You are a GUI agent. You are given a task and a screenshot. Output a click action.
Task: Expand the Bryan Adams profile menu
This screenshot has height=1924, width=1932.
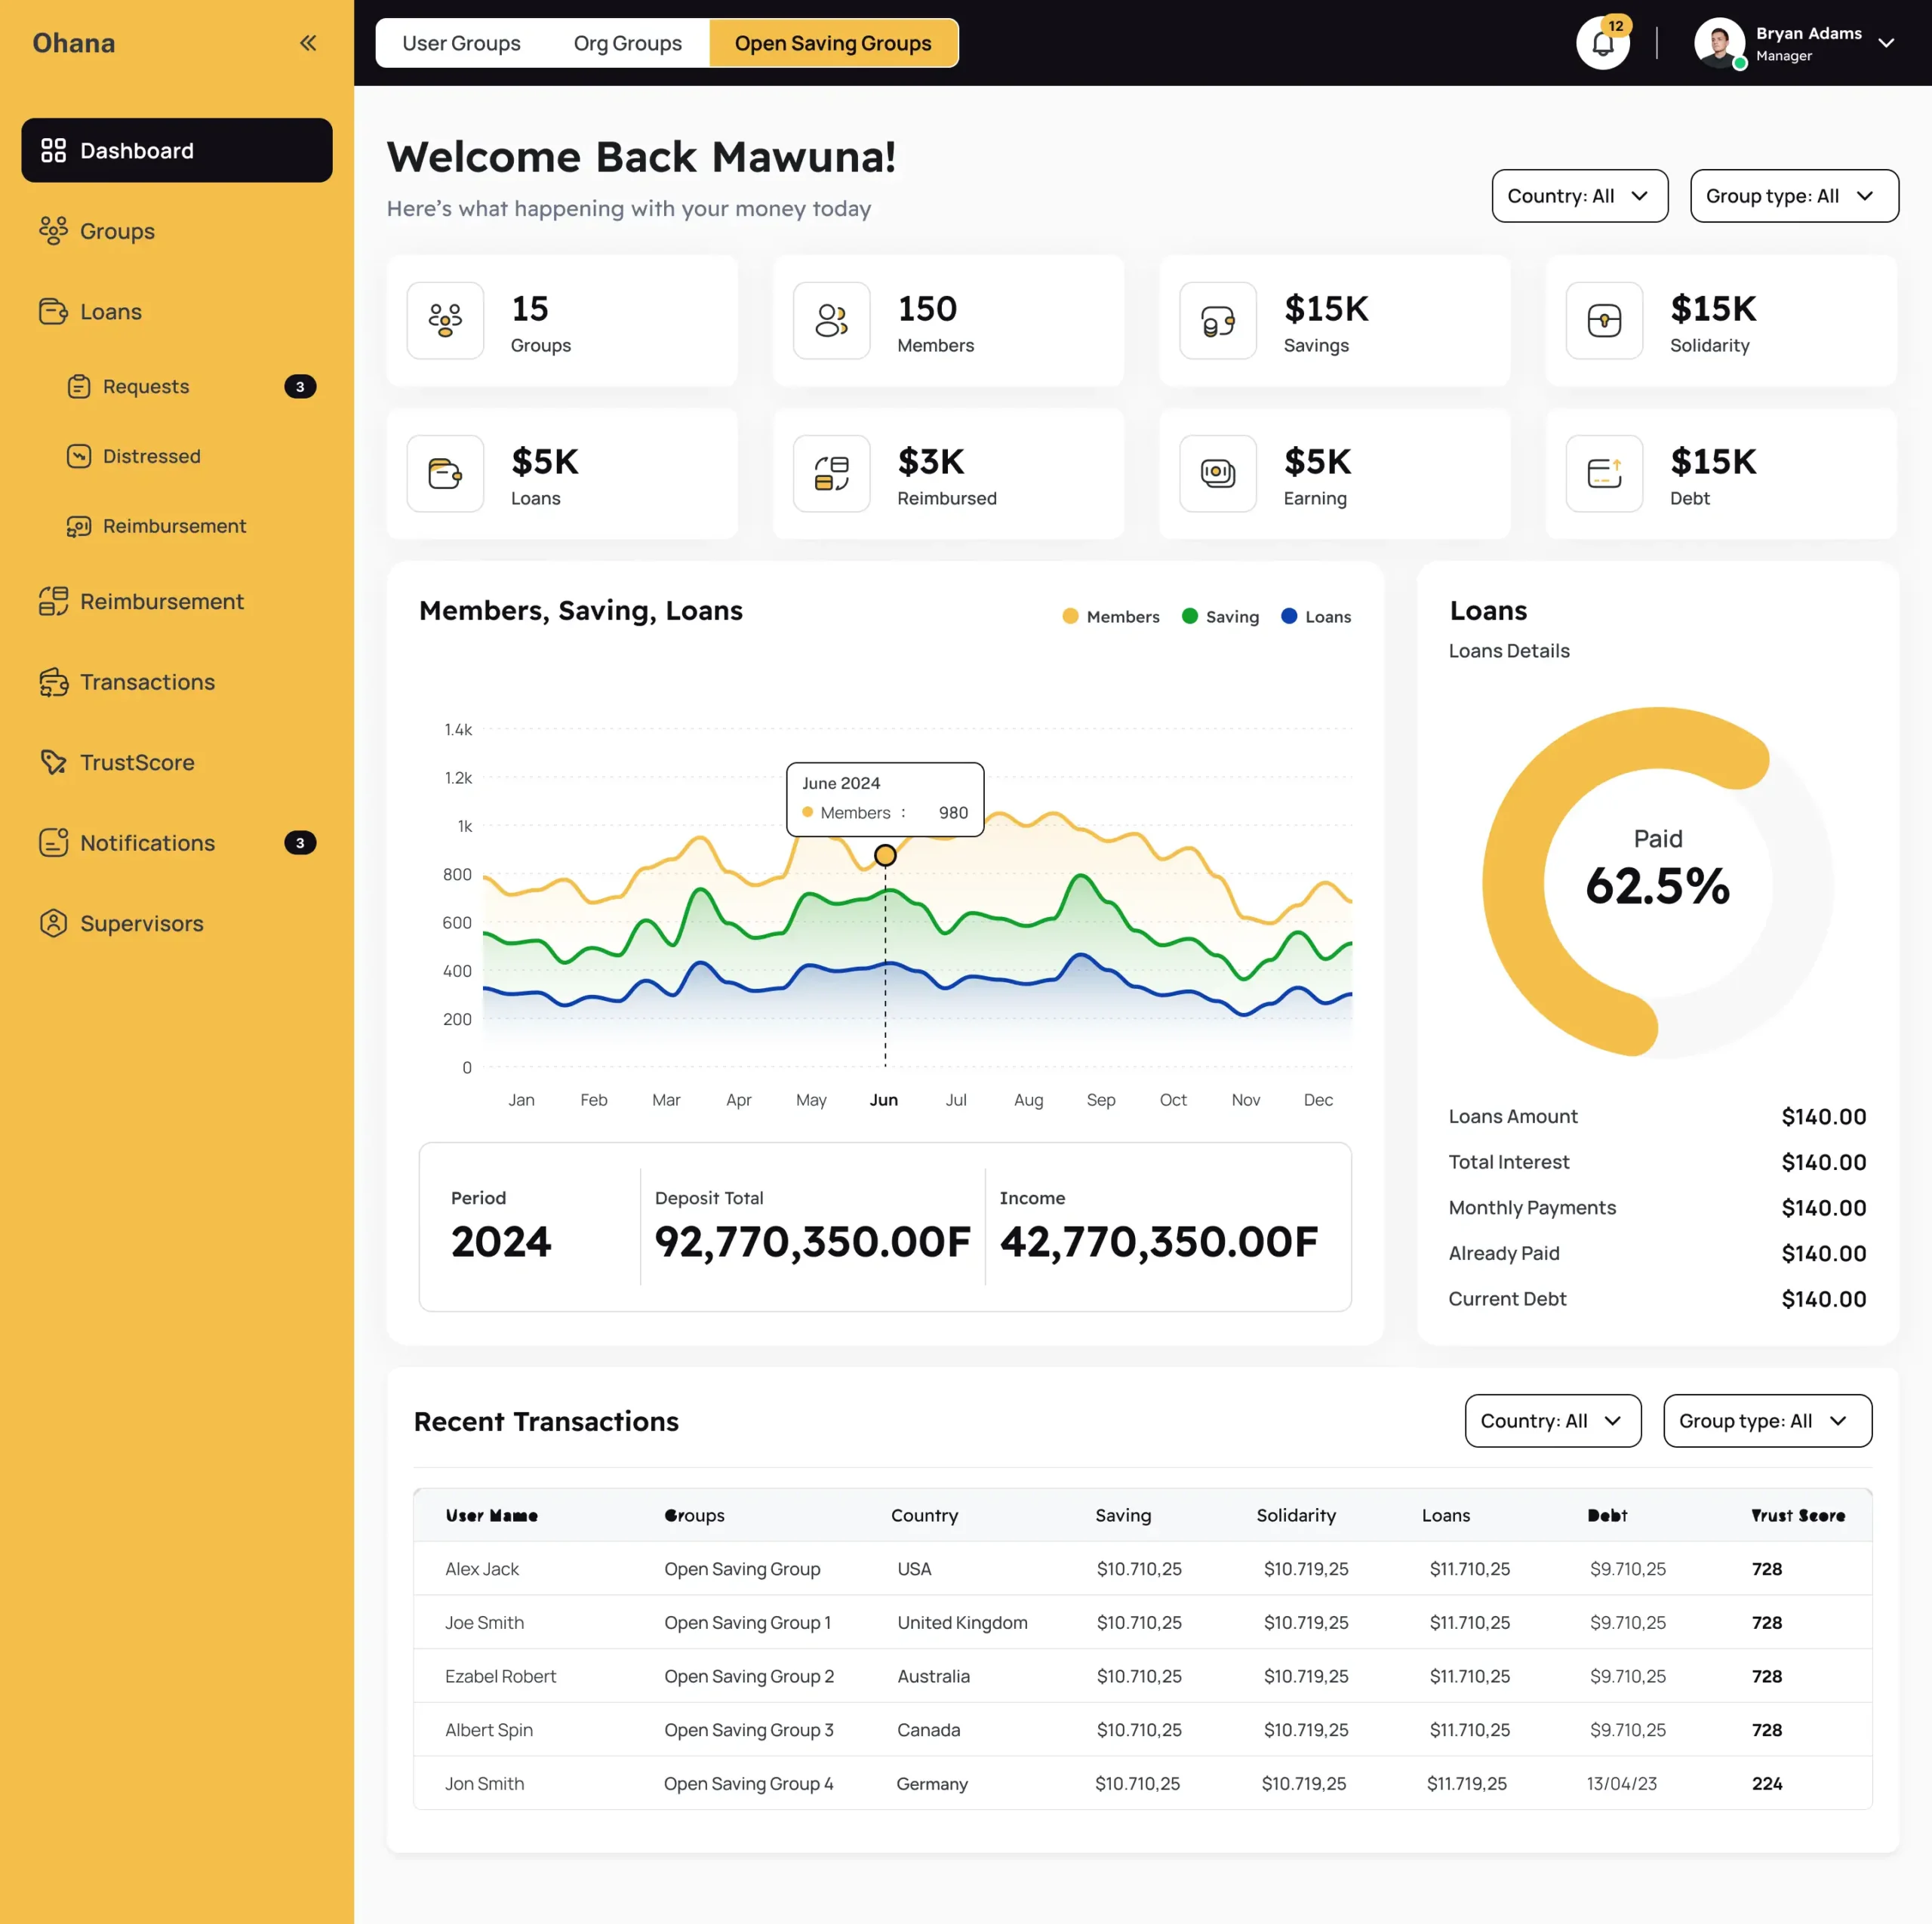pyautogui.click(x=1888, y=43)
